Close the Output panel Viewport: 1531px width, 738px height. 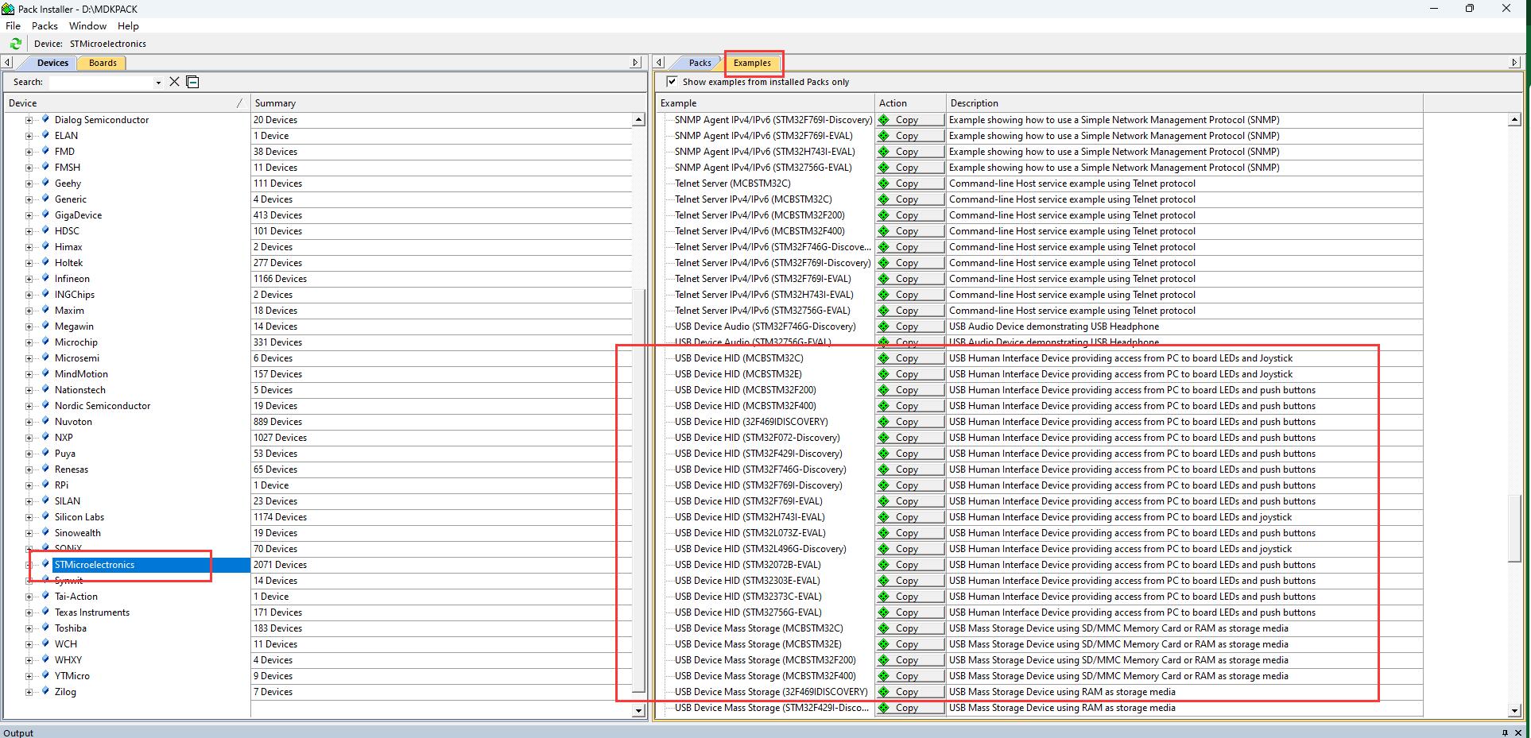(x=1519, y=732)
